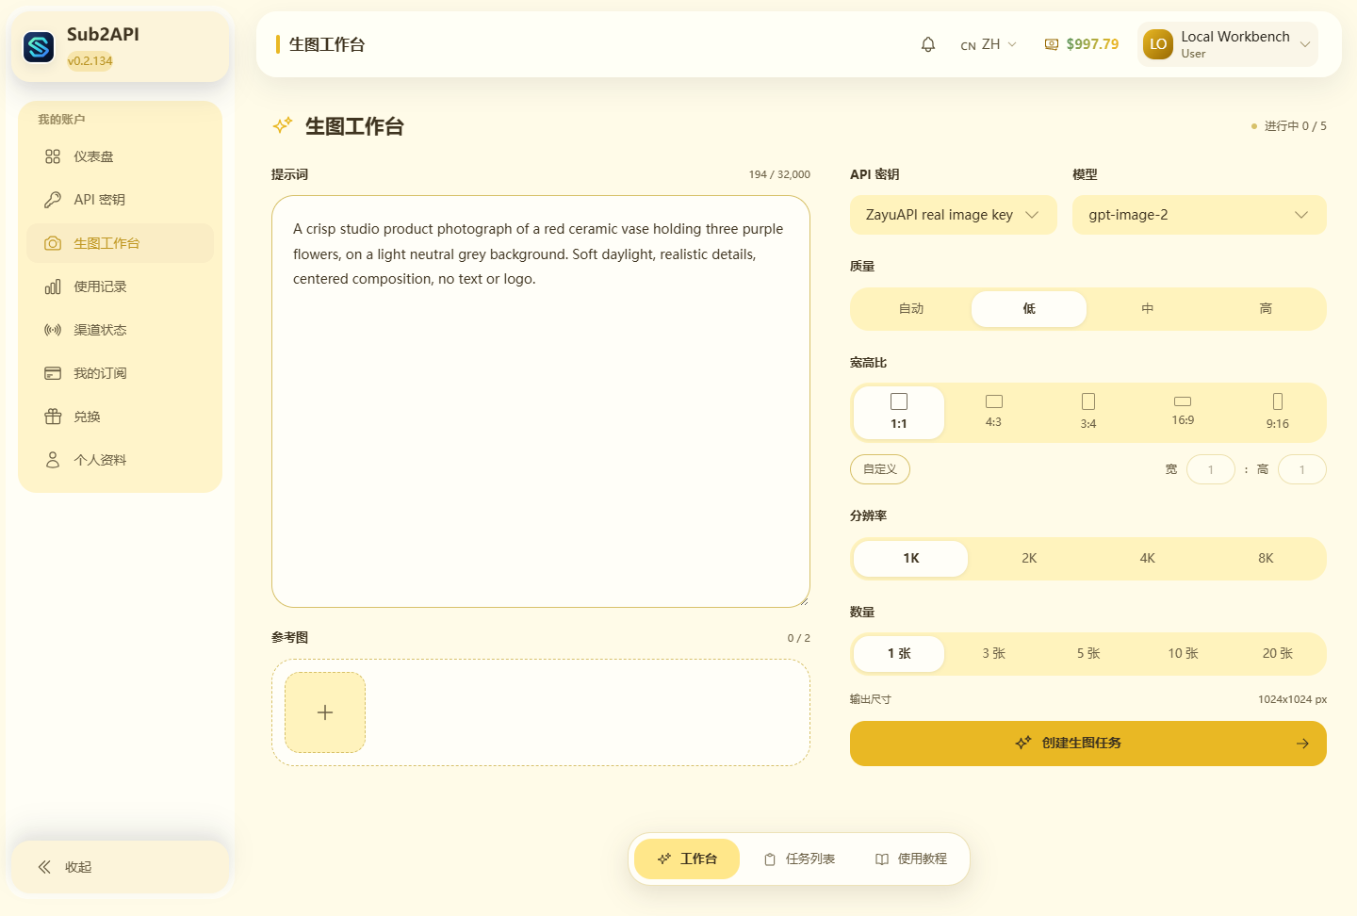Click the camera icon for 生图工作台
This screenshot has width=1357, height=916.
53,243
